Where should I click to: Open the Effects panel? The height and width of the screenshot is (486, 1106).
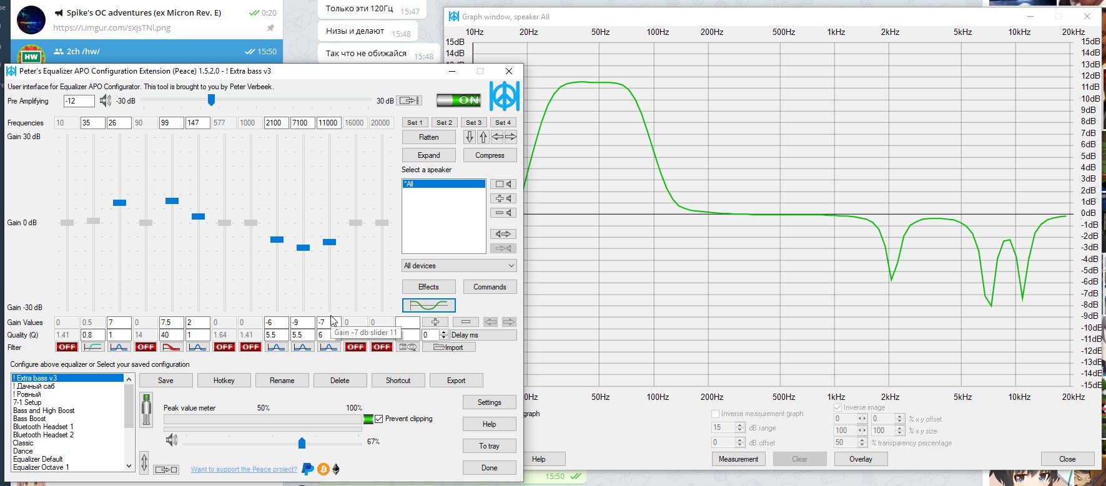coord(428,287)
